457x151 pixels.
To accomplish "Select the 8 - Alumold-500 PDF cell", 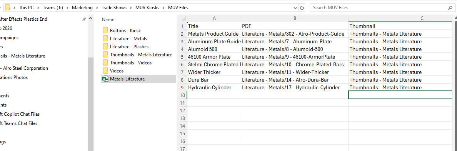I will [295, 49].
